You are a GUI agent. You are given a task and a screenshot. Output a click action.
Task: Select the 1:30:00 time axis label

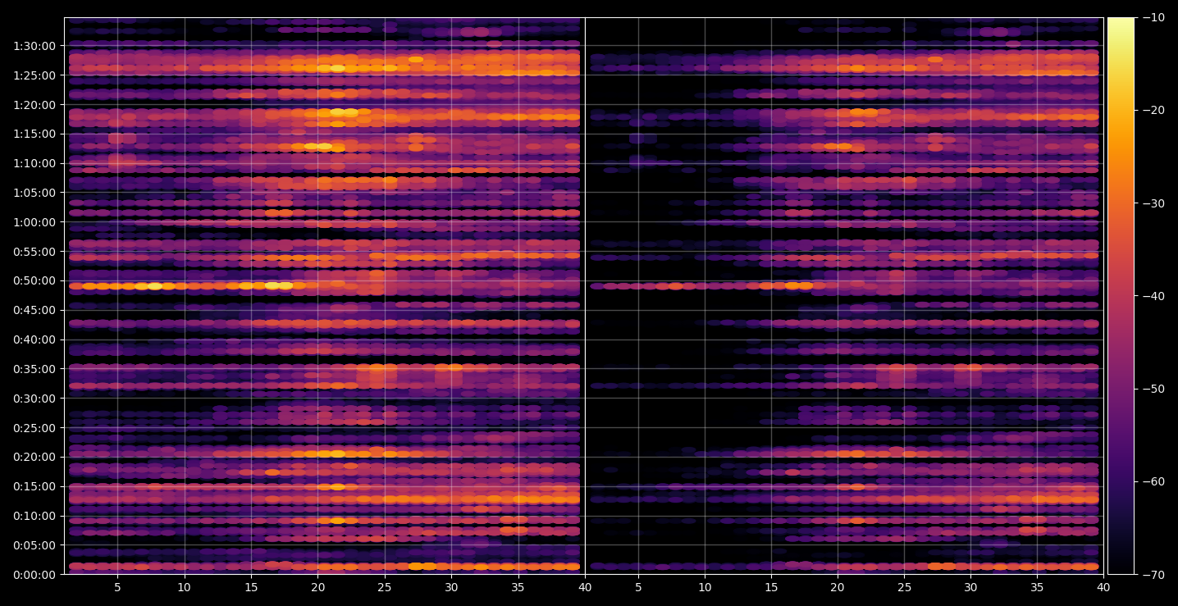pyautogui.click(x=34, y=46)
